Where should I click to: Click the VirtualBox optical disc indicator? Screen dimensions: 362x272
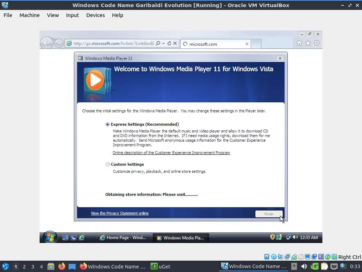[274, 256]
